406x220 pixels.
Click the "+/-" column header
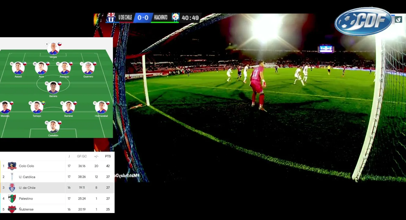(96, 156)
